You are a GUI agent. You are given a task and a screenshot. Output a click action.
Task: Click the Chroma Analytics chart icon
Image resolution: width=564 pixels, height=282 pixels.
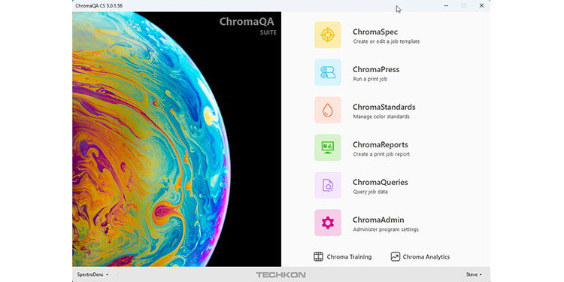(396, 256)
